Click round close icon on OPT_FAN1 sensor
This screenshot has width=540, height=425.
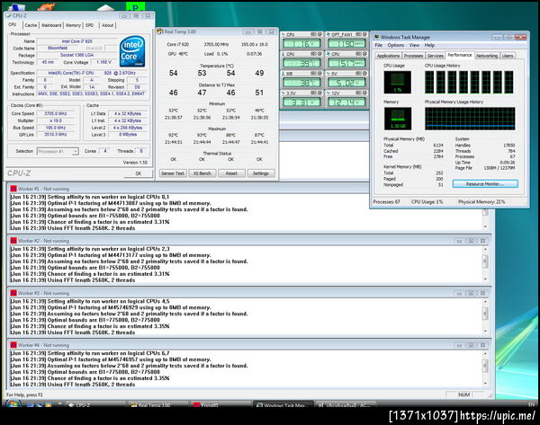[364, 34]
